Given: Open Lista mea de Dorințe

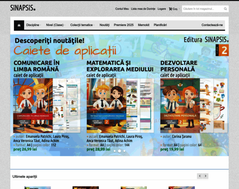Looking at the screenshot, I should click(143, 9).
